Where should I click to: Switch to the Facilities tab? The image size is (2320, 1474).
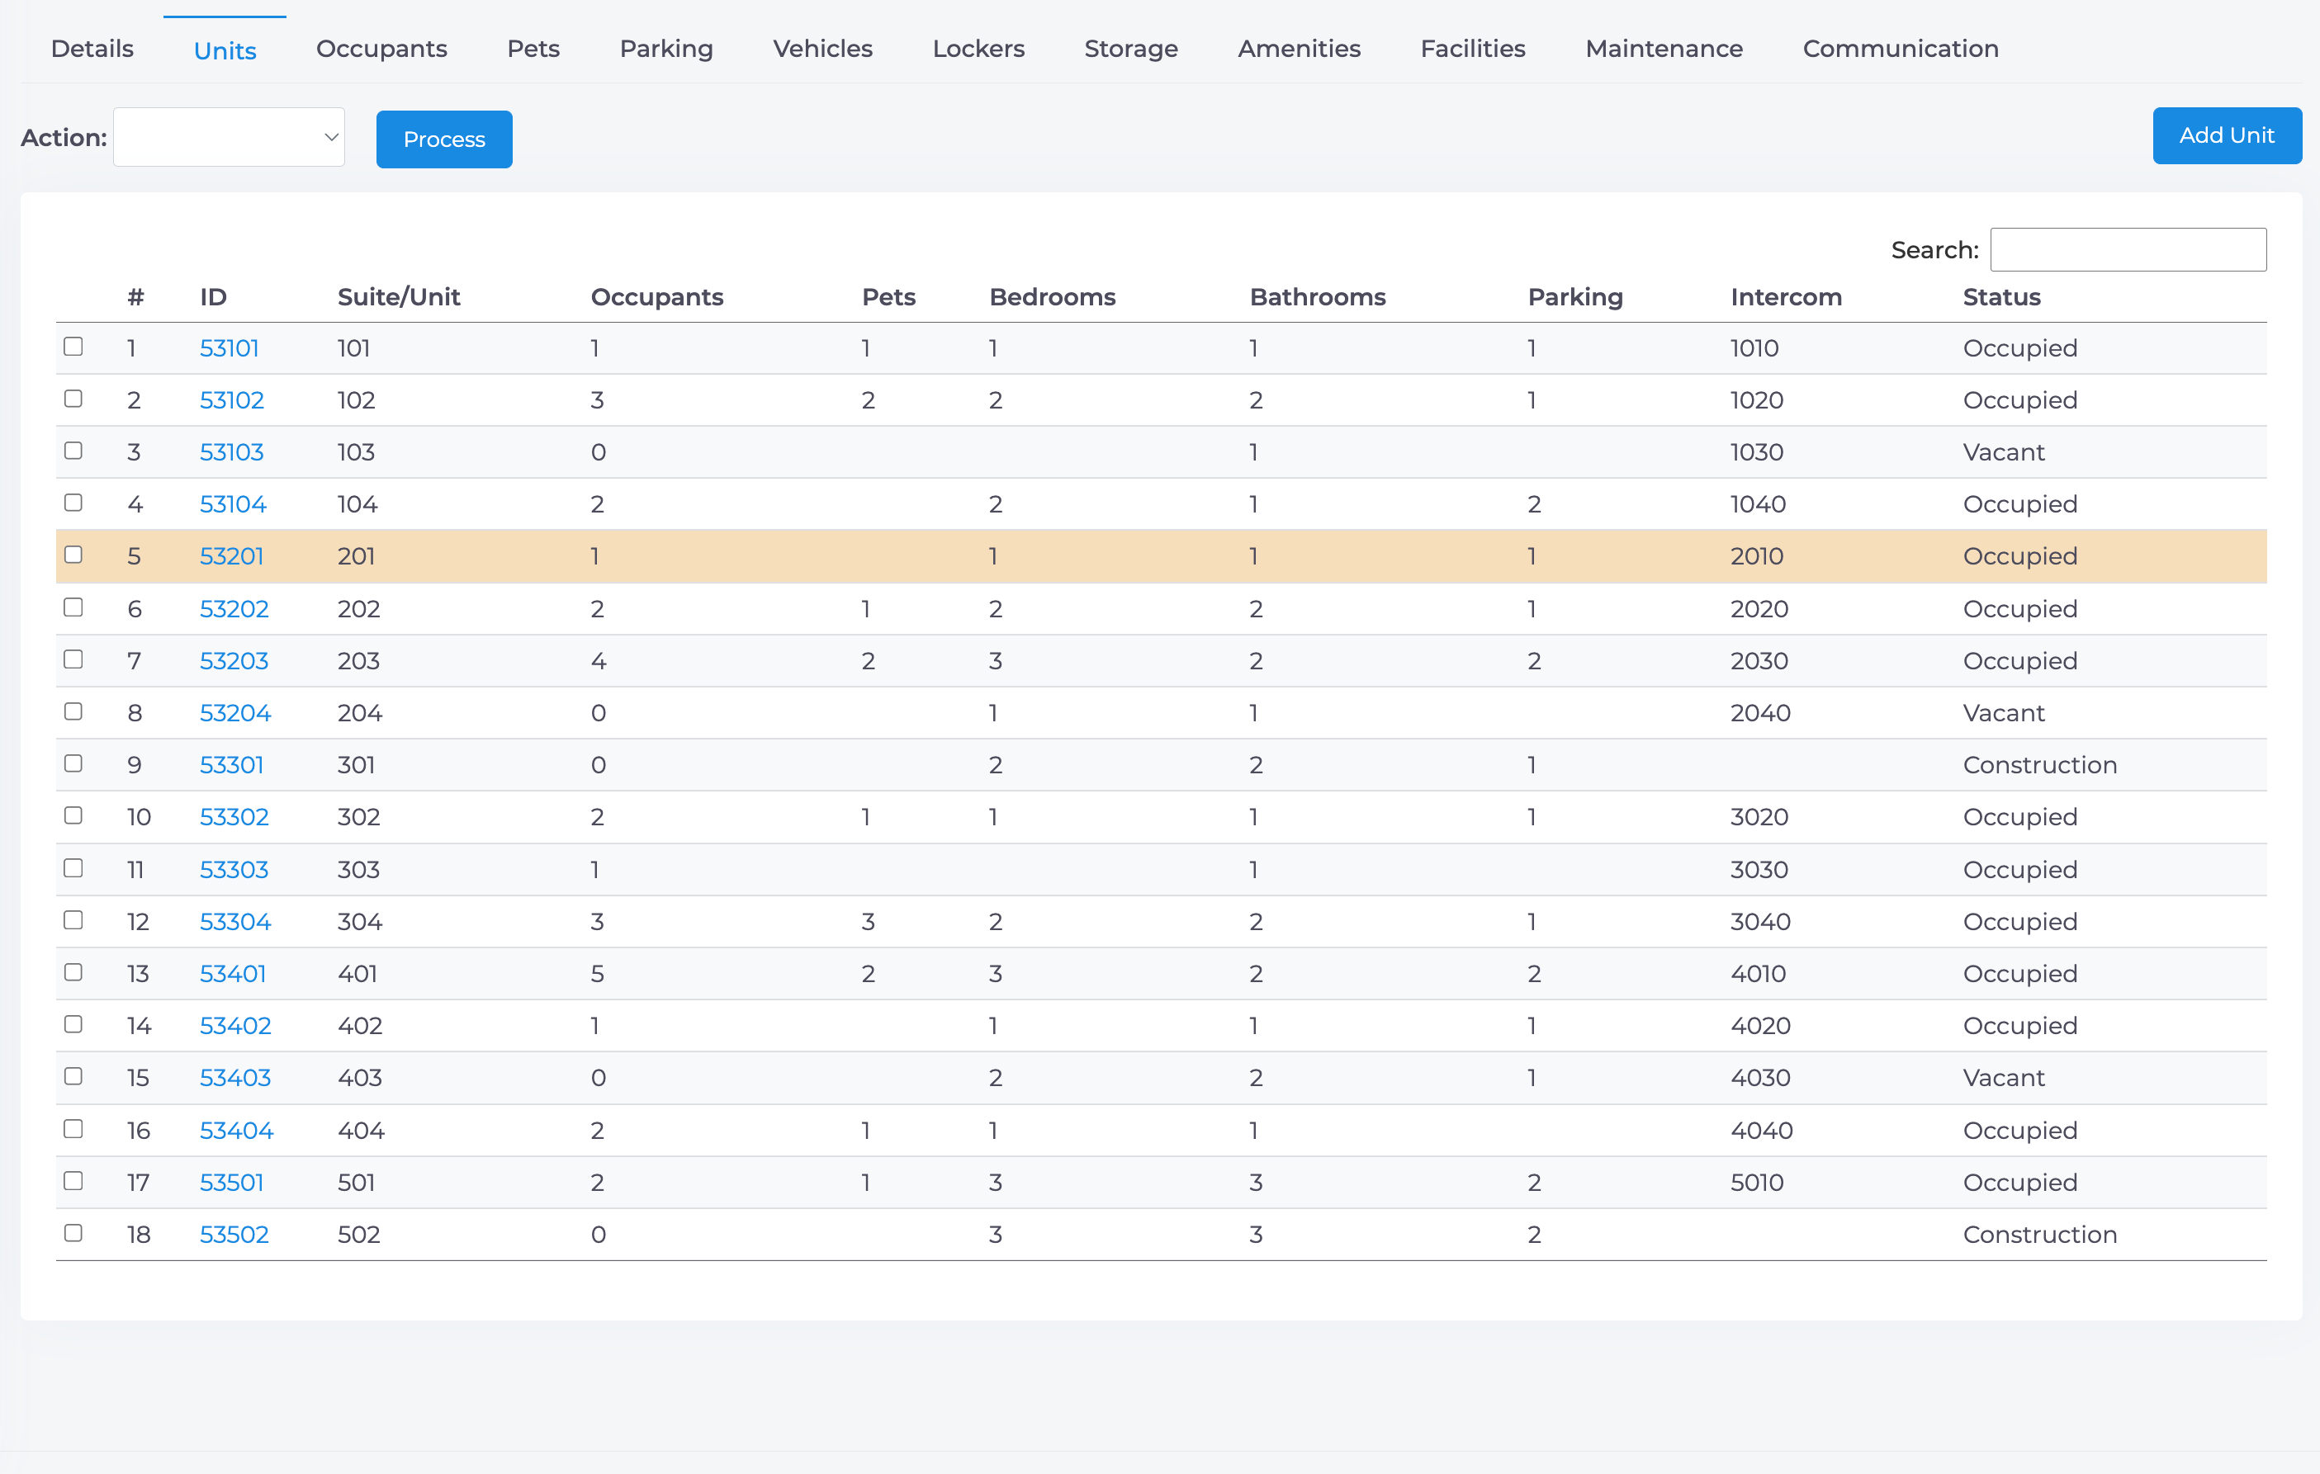(x=1473, y=48)
